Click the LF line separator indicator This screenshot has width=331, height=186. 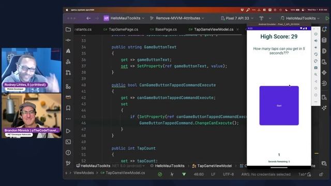pos(213,175)
